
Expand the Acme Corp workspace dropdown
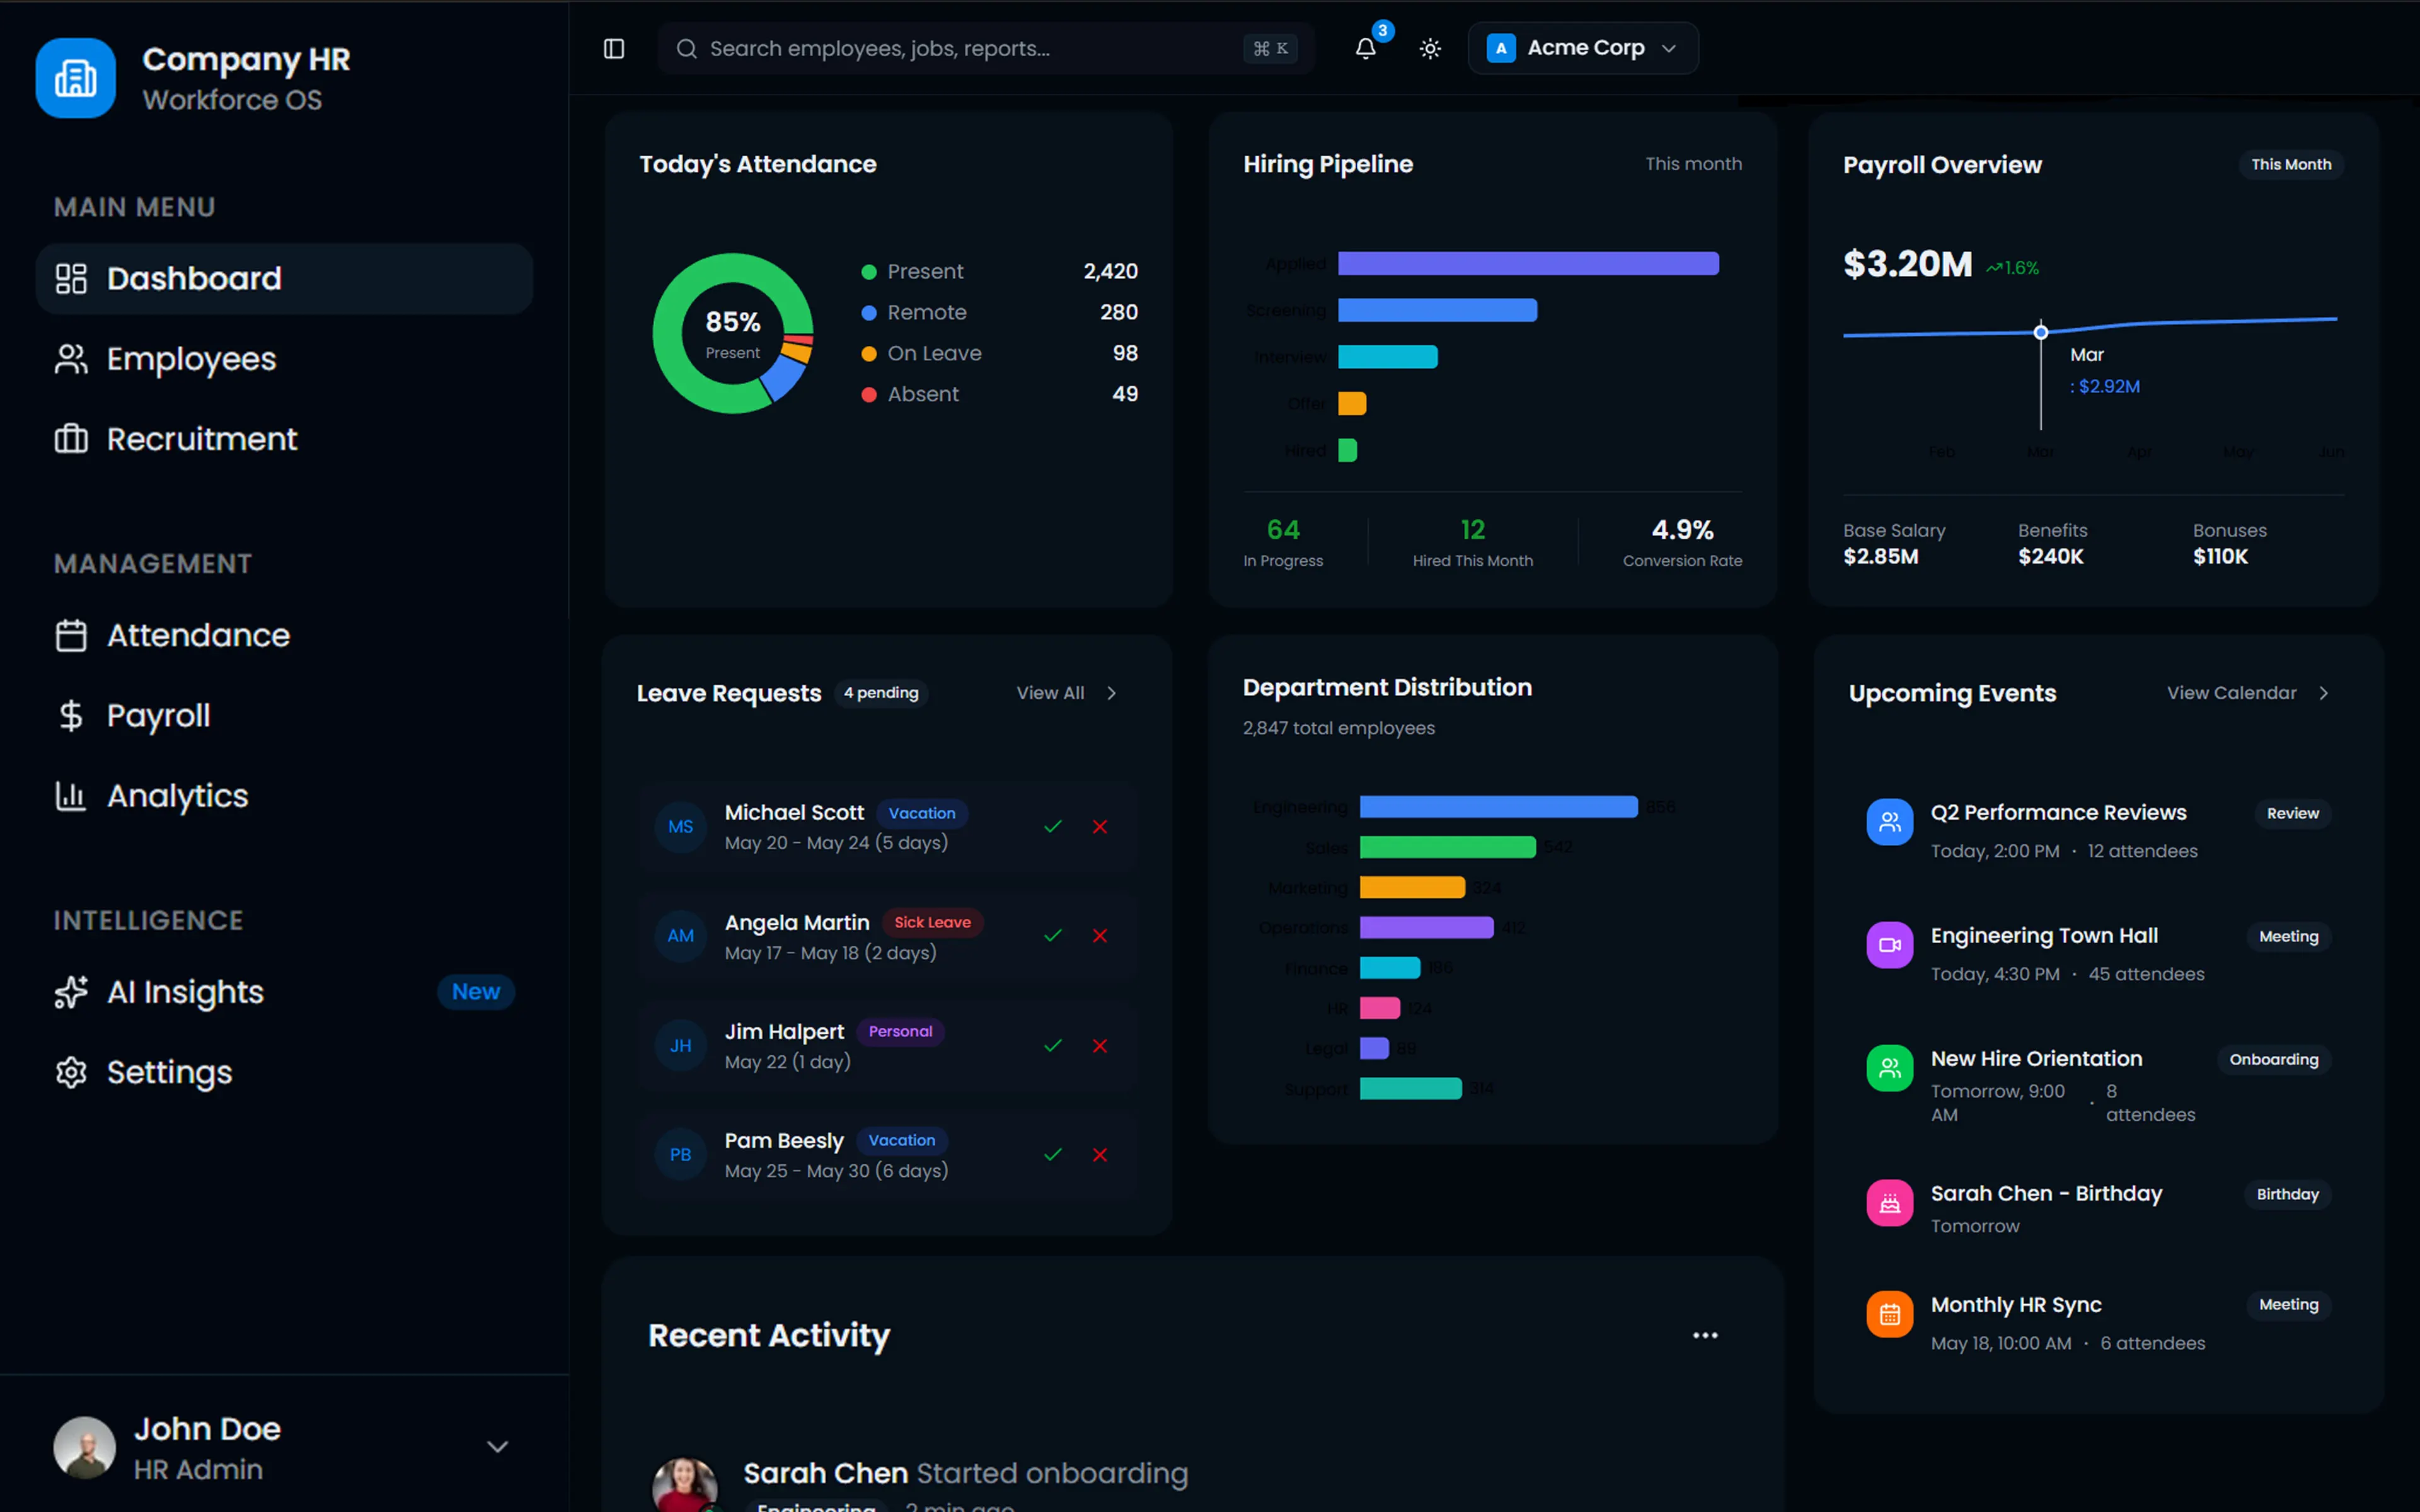click(1582, 48)
